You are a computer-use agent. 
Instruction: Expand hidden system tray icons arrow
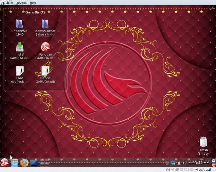pos(190,163)
